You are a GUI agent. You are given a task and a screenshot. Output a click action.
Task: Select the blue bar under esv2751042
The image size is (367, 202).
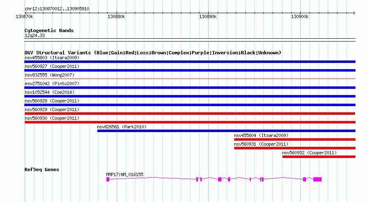click(x=190, y=88)
